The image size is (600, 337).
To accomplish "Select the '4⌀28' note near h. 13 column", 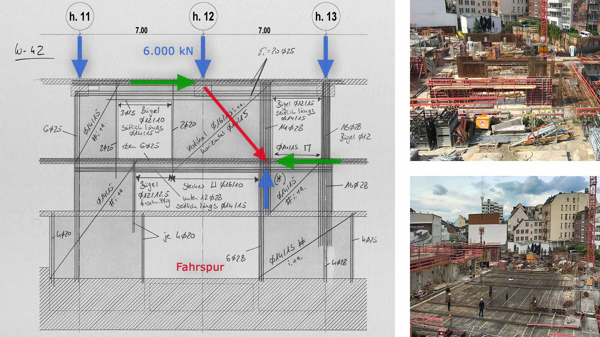I will pyautogui.click(x=339, y=262).
